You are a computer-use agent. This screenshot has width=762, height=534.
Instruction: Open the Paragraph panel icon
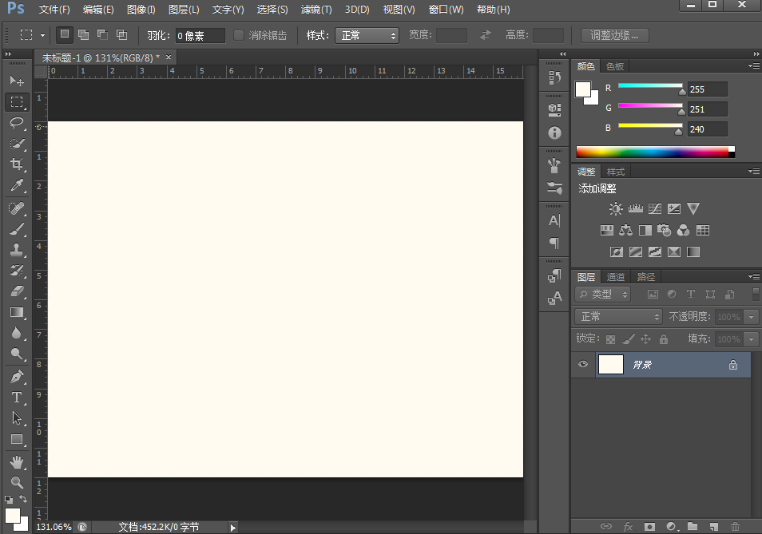554,242
